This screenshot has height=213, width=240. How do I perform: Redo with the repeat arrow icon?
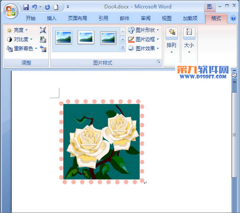click(47, 7)
